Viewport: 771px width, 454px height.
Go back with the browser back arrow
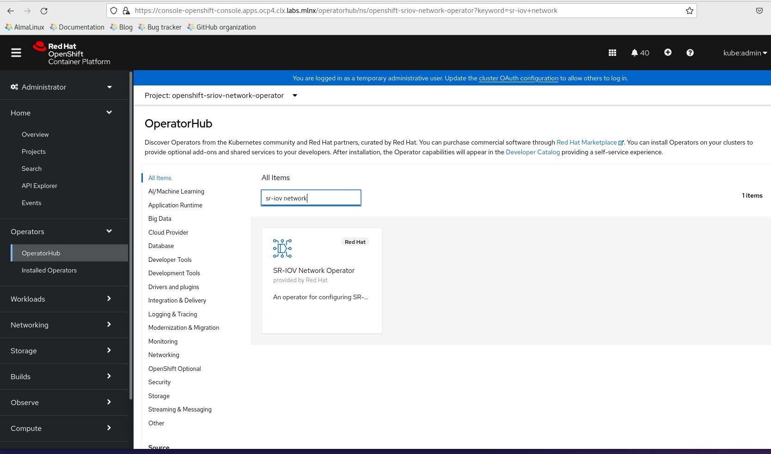[11, 11]
